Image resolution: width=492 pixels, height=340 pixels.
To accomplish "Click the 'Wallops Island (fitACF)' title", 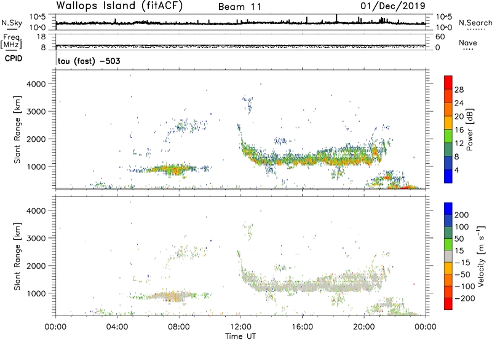I will tap(119, 6).
